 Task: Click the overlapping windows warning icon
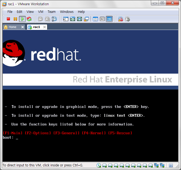point(86,19)
